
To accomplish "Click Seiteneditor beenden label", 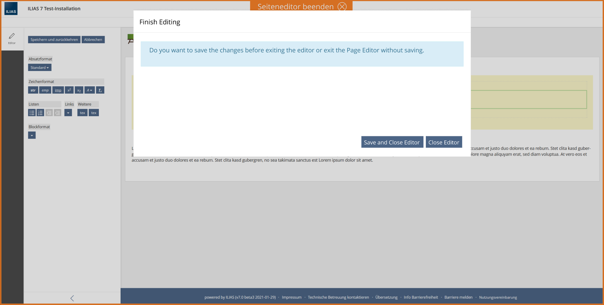I will pyautogui.click(x=296, y=7).
